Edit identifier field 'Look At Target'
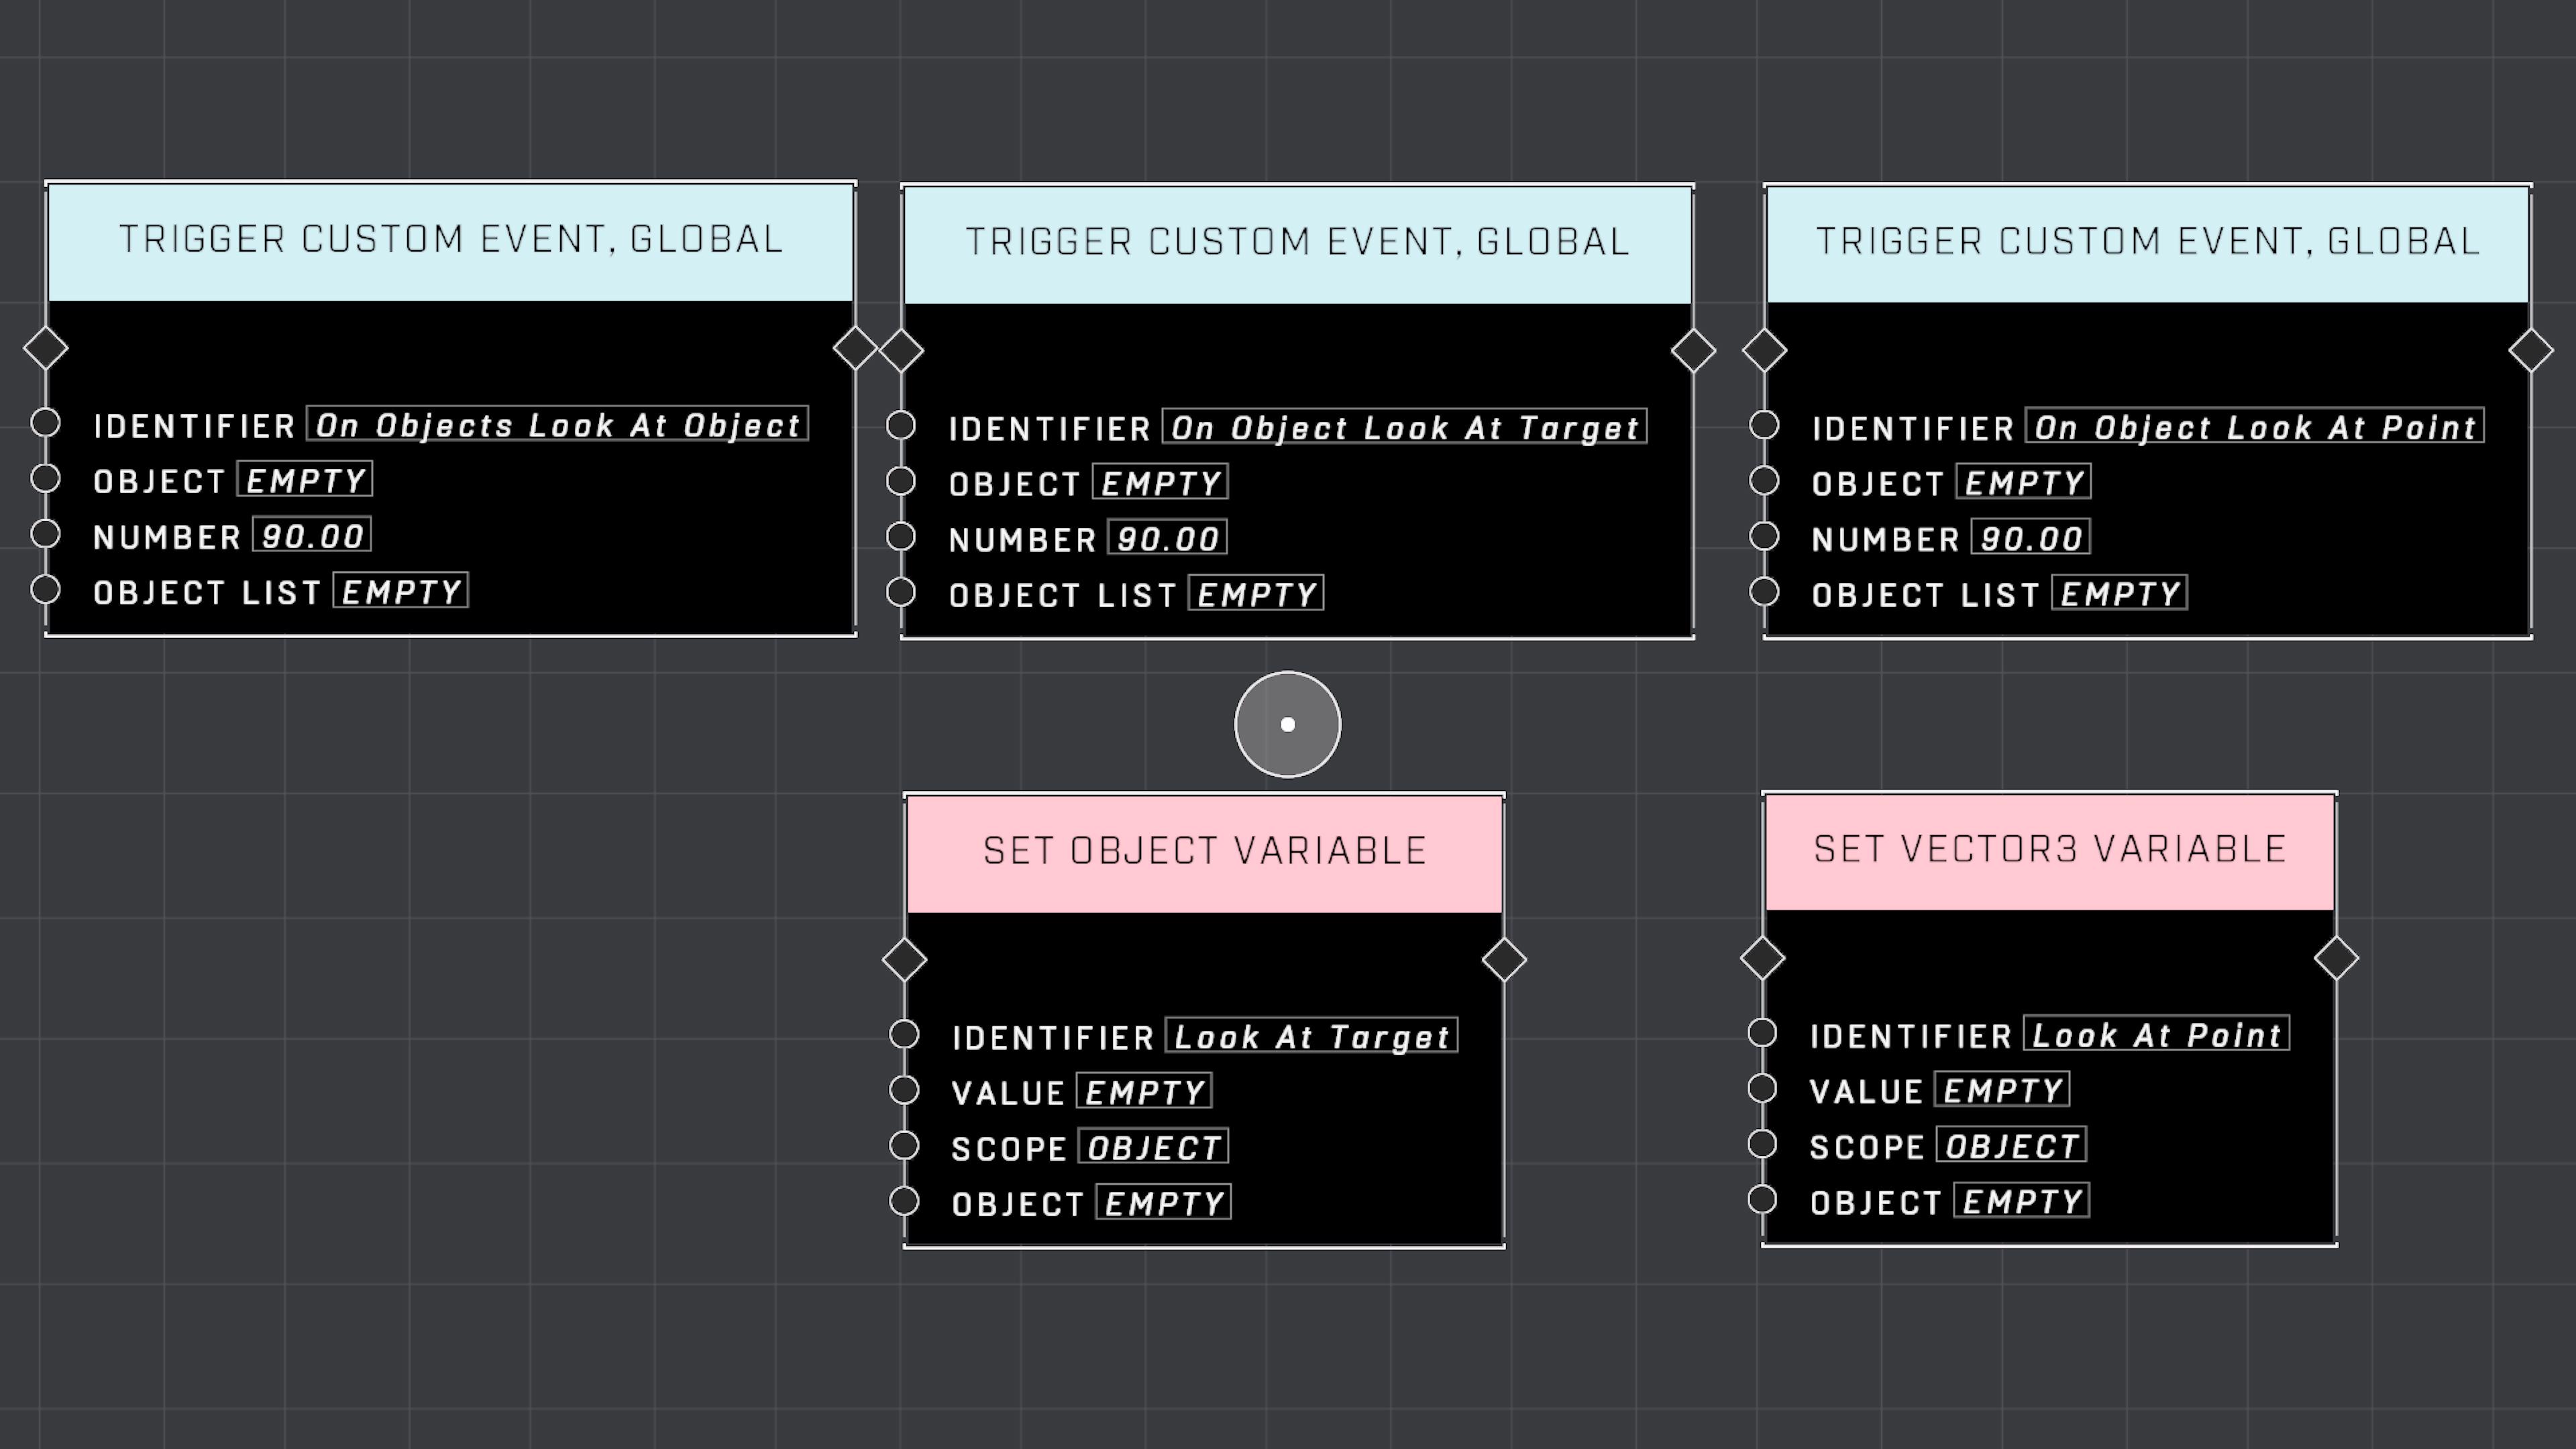 point(1312,1035)
